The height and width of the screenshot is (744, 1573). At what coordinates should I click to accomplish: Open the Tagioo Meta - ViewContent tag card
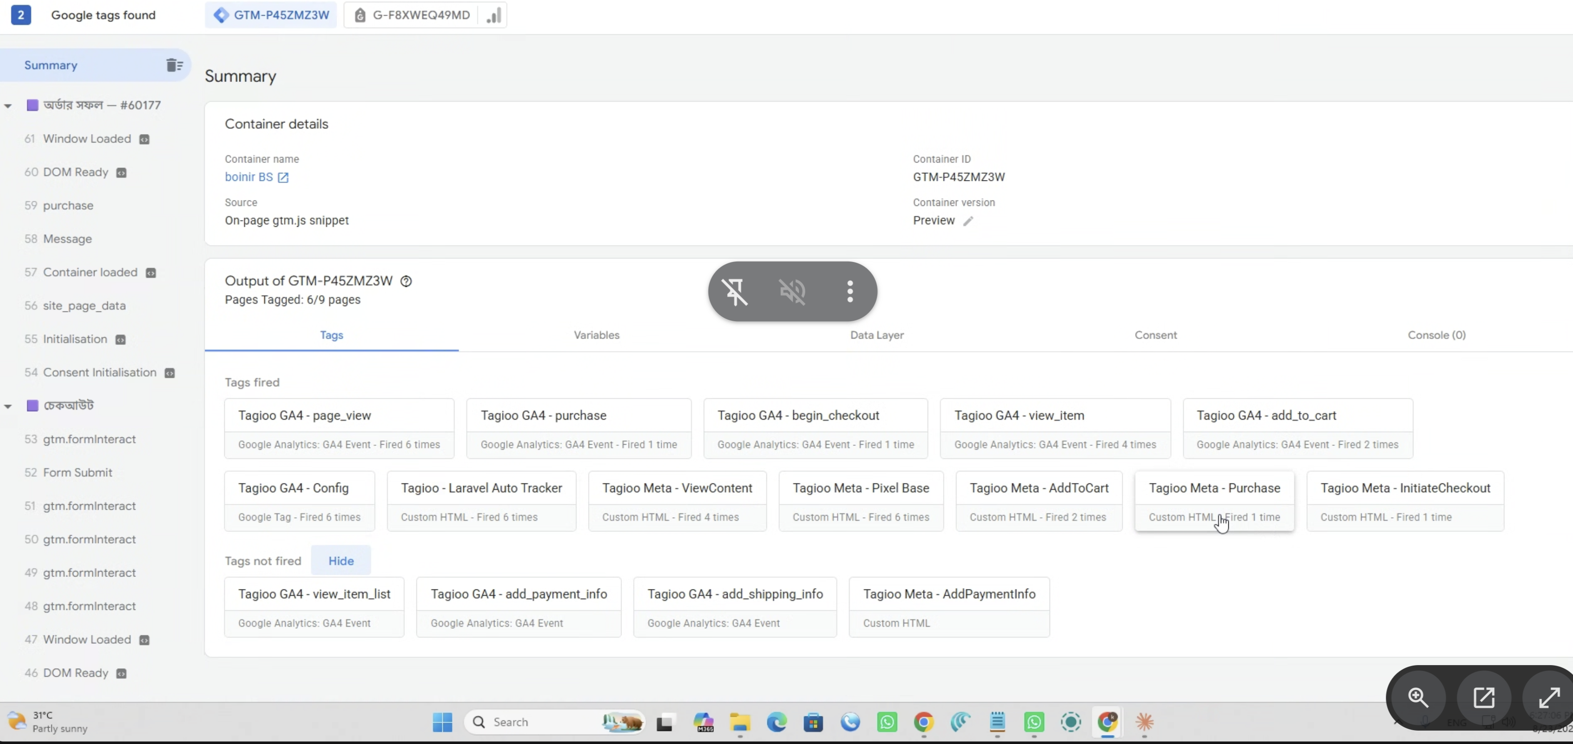[x=677, y=501]
